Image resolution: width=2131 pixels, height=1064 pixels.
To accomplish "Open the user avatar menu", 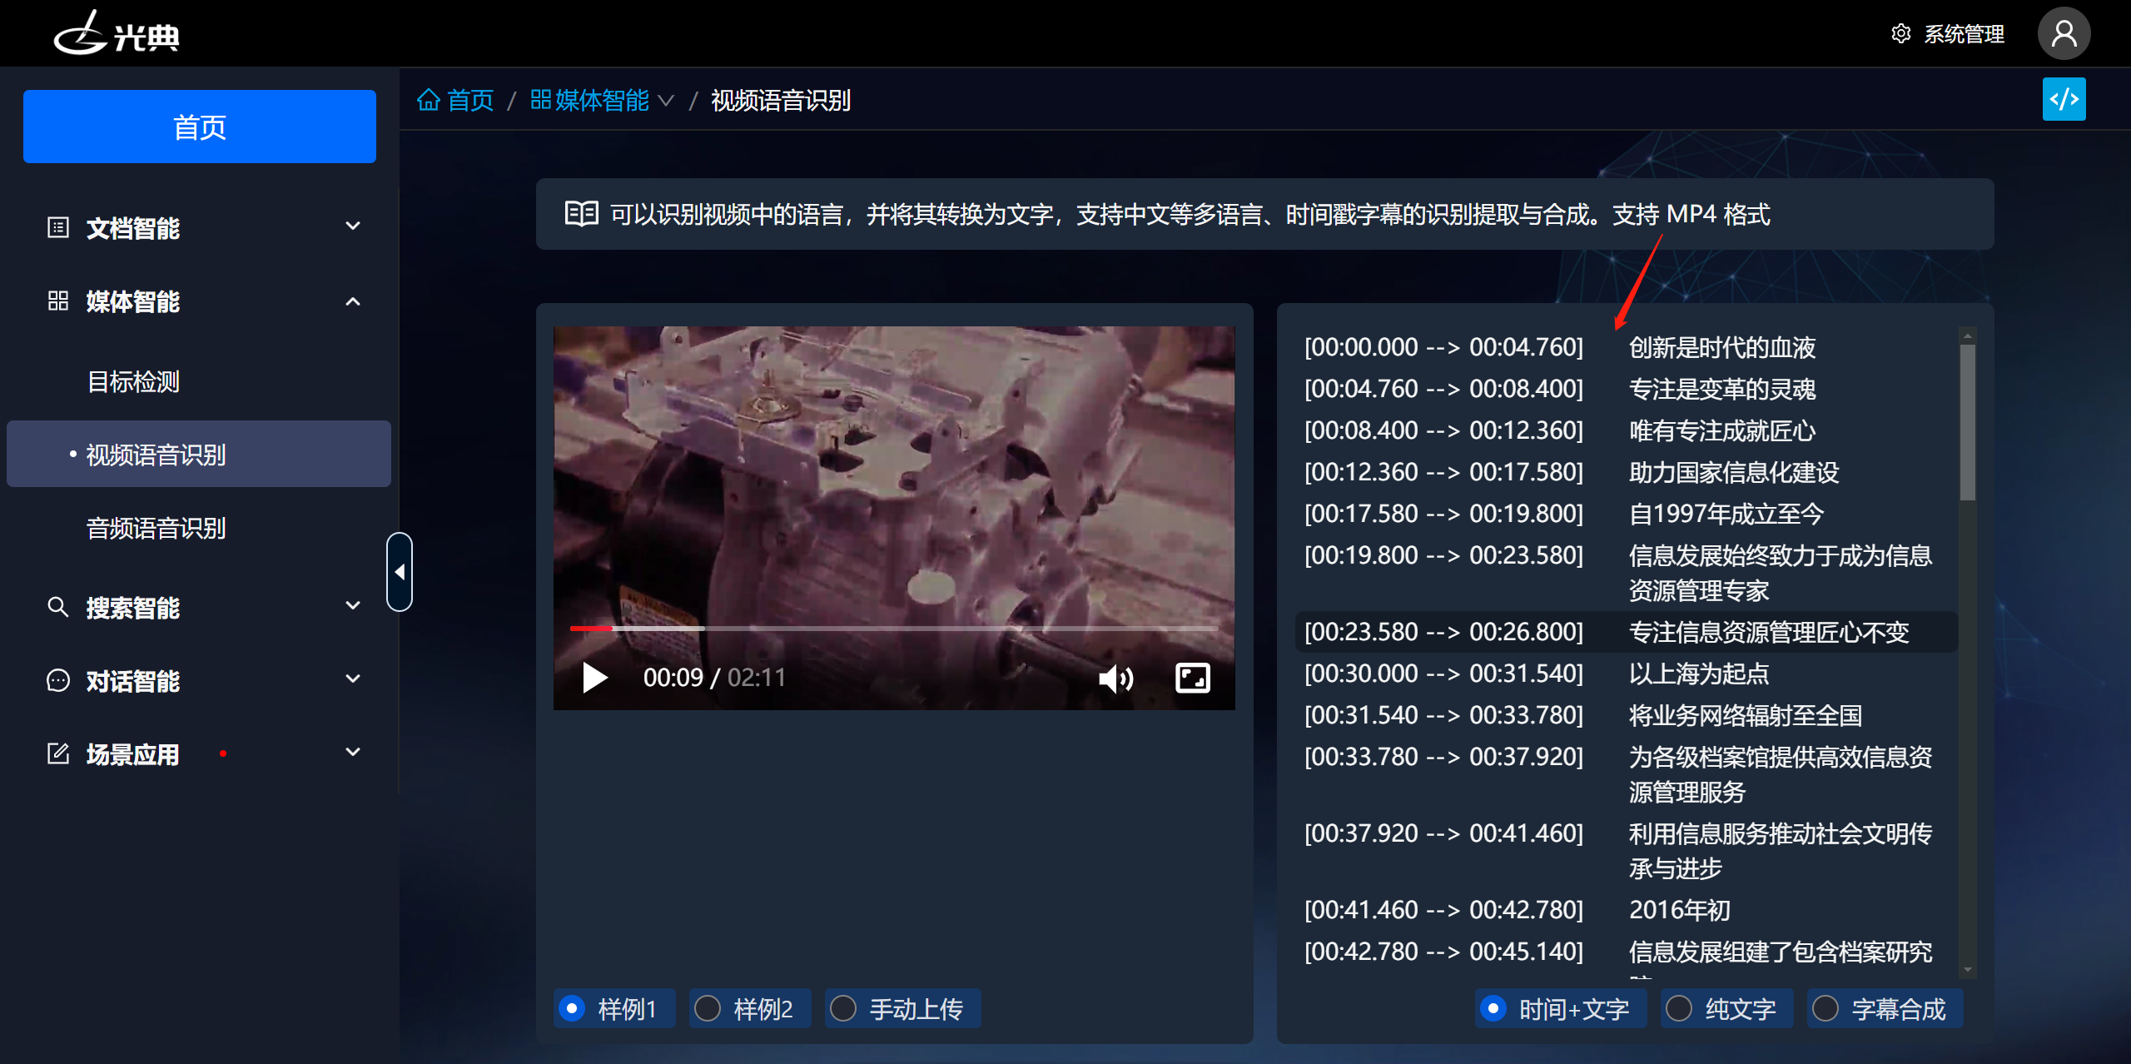I will pyautogui.click(x=2064, y=33).
